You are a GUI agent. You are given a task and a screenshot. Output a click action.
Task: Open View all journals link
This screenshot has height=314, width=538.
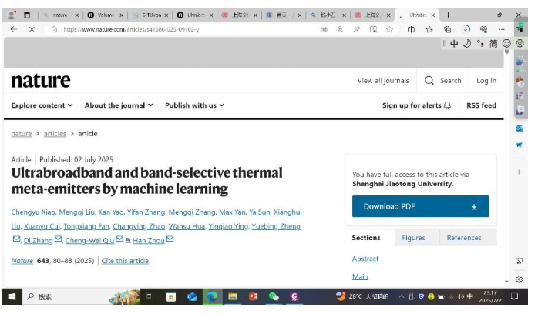click(x=383, y=81)
